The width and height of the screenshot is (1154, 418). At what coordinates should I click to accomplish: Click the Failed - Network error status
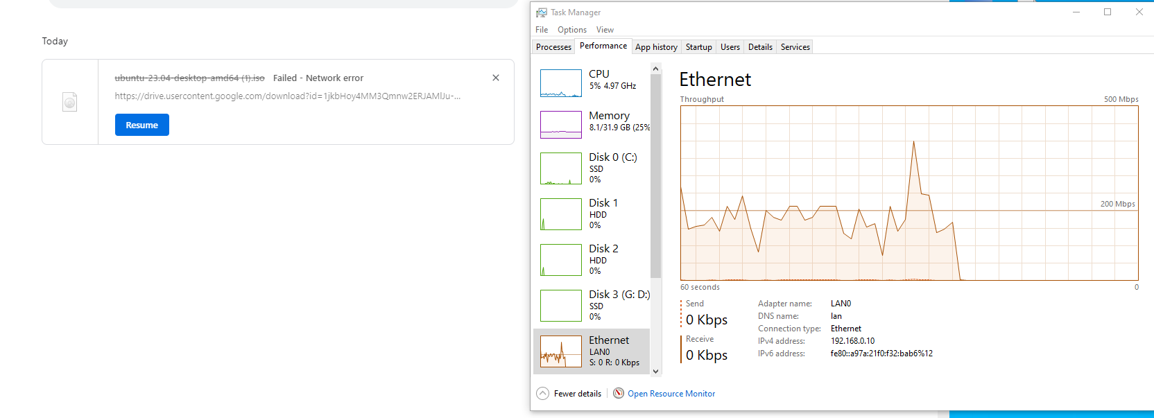318,78
